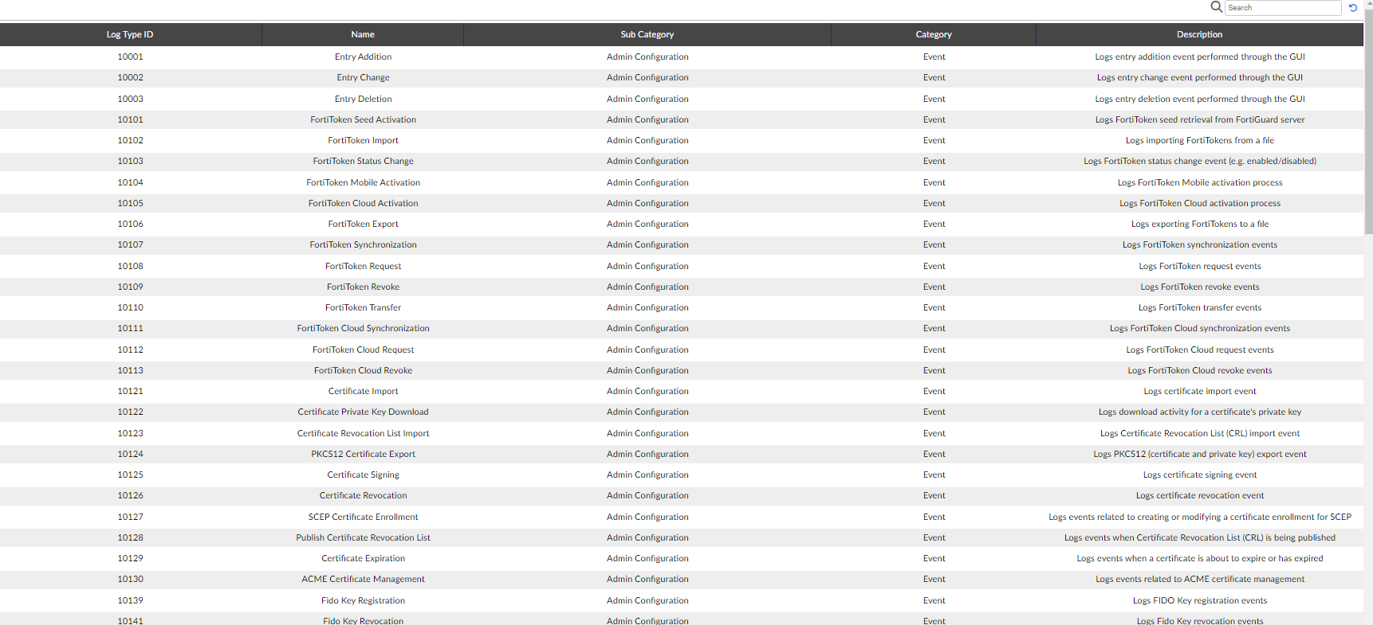This screenshot has width=1373, height=625.
Task: Click FortiToken Cloud Request name
Action: [x=363, y=350]
